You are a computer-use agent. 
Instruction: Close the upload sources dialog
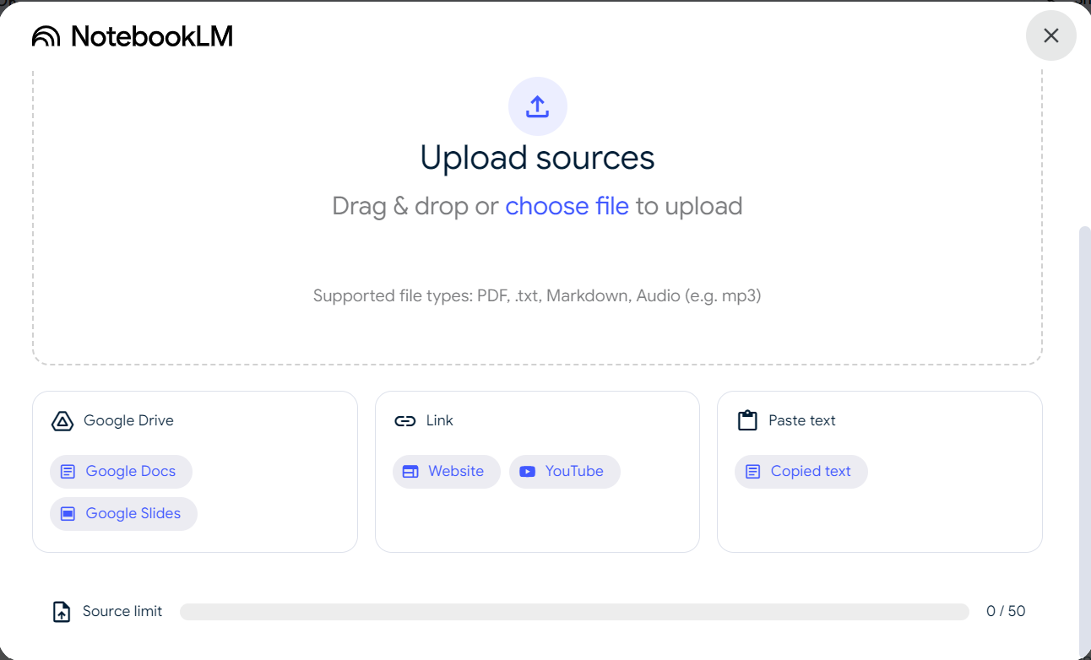(1050, 35)
